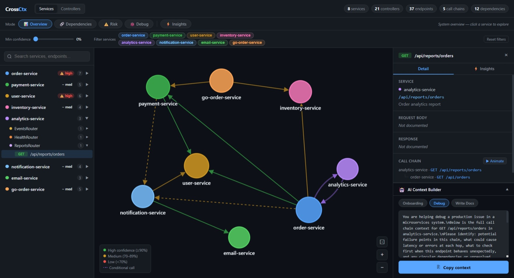Click the Reset filters button
The height and width of the screenshot is (278, 514).
tap(496, 39)
